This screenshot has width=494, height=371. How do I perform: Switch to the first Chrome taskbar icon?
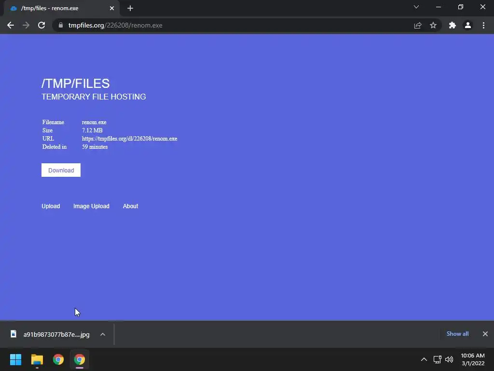tap(58, 359)
